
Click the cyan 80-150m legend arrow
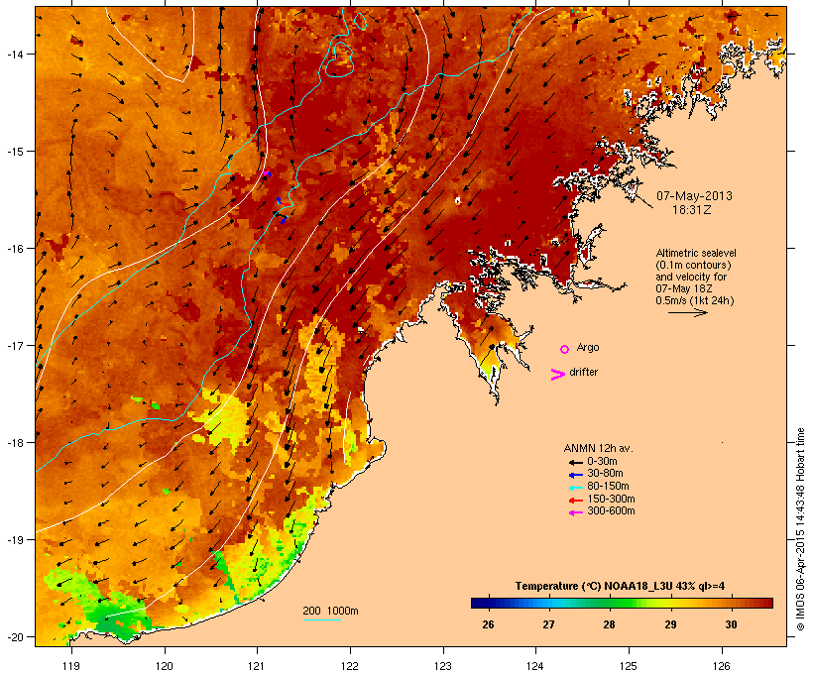pyautogui.click(x=575, y=488)
